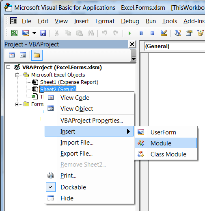Click the Reset stop icon
Image resolution: width=205 pixels, height=211 pixels.
(153, 33)
